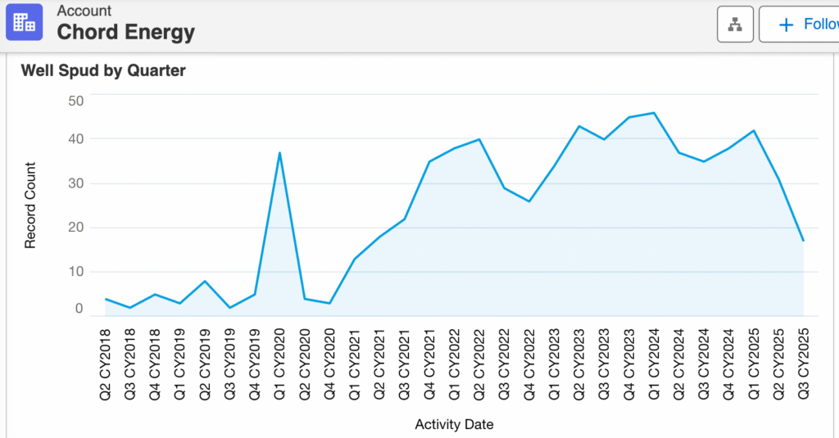Viewport: 839px width, 438px height.
Task: Click the Q2 CY2018 axis label
Action: coord(106,365)
